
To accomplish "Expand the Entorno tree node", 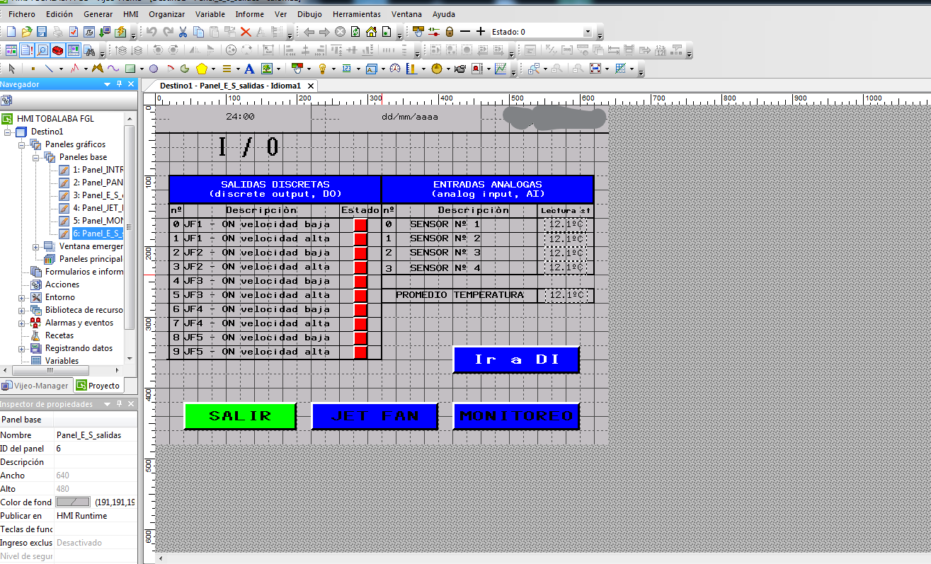I will pos(22,297).
